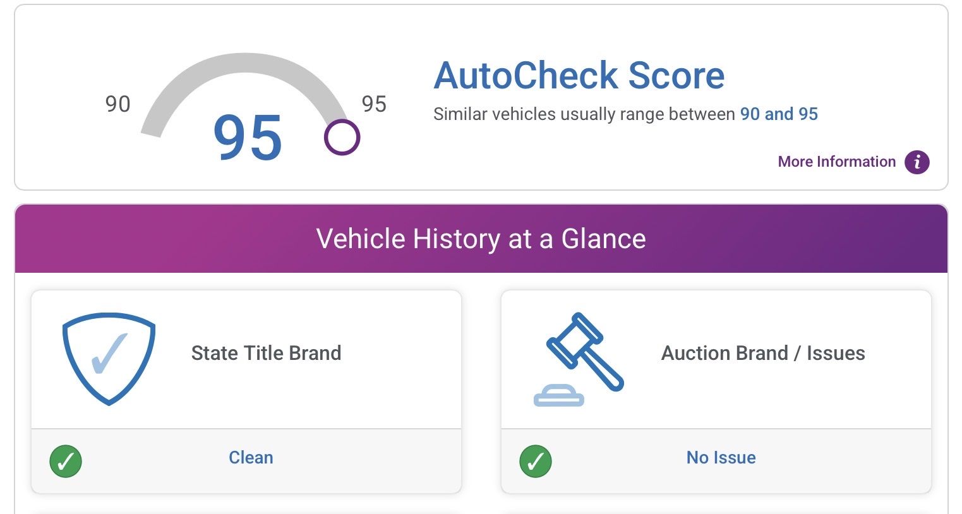962x514 pixels.
Task: Click the green checkmark beside Clean
Action: coord(66,462)
